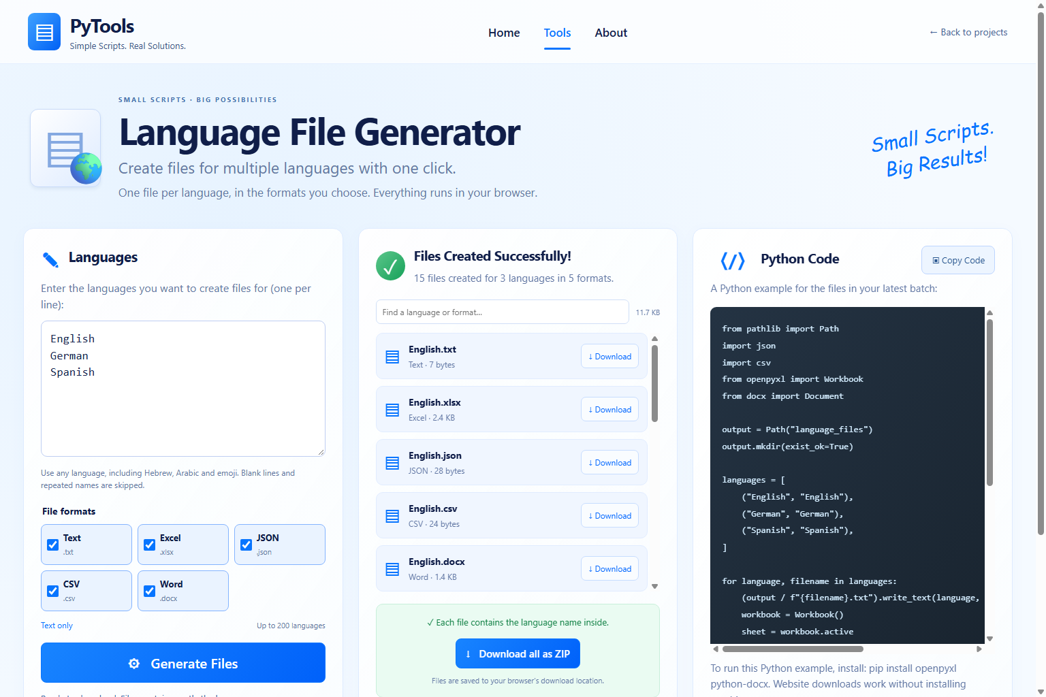Screen dimensions: 1046x697
Task: Click the globe file generator icon
Action: click(x=66, y=148)
